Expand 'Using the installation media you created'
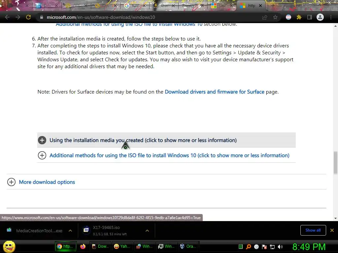 tap(166, 140)
